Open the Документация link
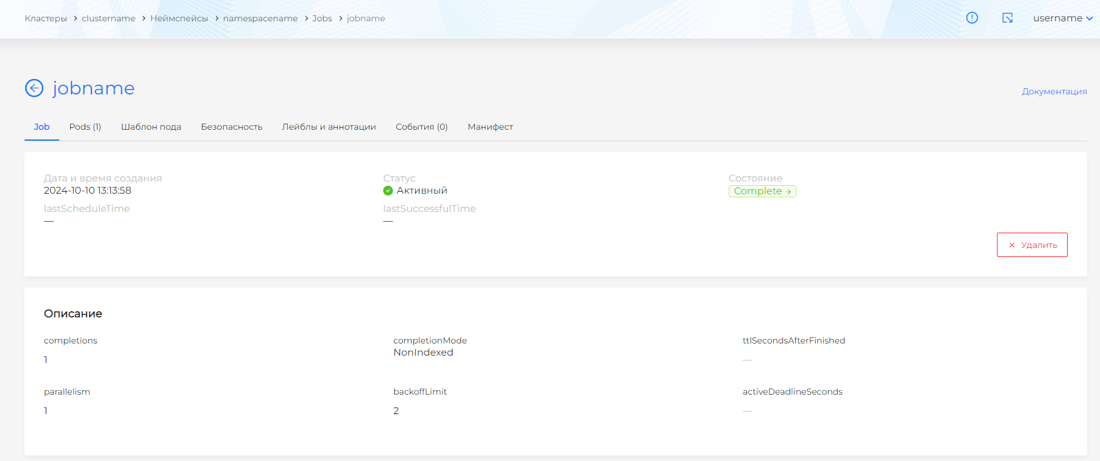The width and height of the screenshot is (1100, 461). [1054, 91]
